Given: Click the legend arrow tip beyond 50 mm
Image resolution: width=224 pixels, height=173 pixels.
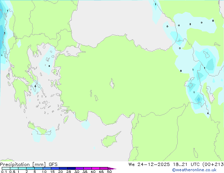Looking at the screenshot, I should tap(112, 168).
